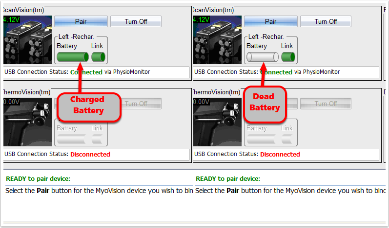Screen dimensions: 389x228
Task: Click the 'Left -Rechar.' group label above the empty battery
Action: tap(266, 37)
